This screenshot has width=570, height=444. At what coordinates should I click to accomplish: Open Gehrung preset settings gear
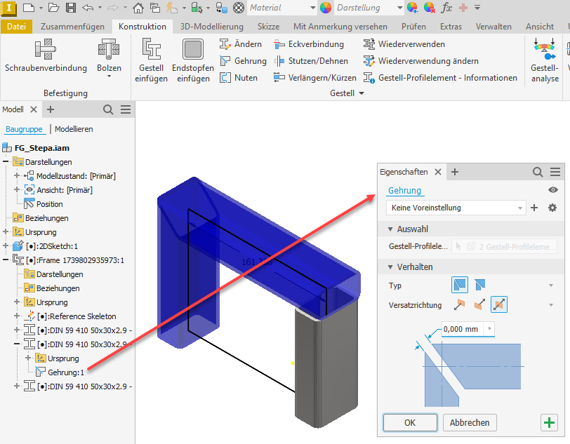552,208
